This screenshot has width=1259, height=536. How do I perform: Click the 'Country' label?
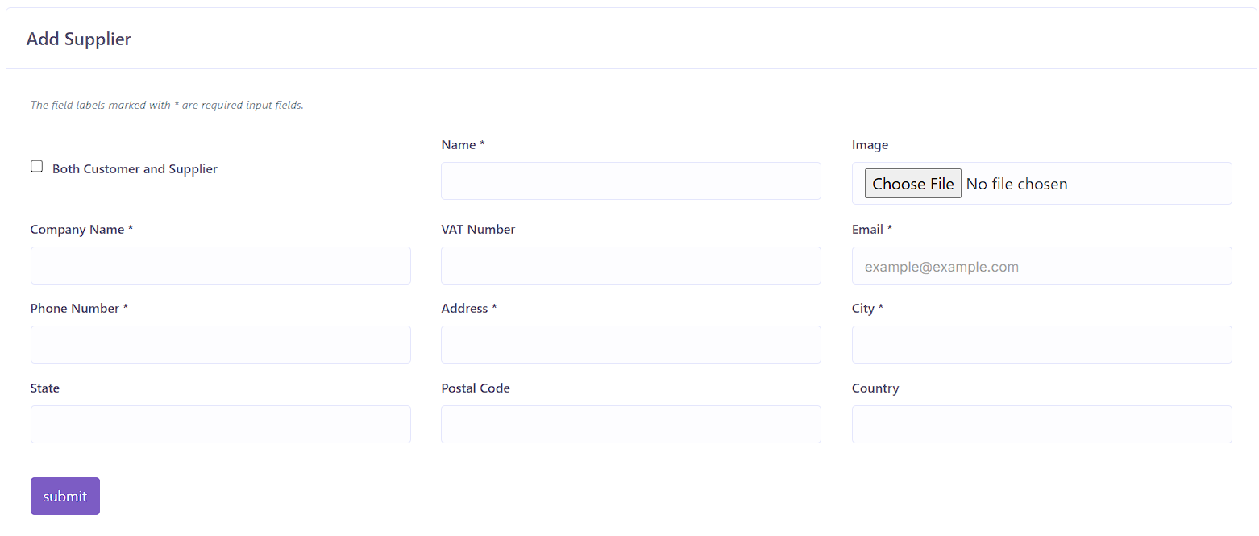tap(875, 388)
